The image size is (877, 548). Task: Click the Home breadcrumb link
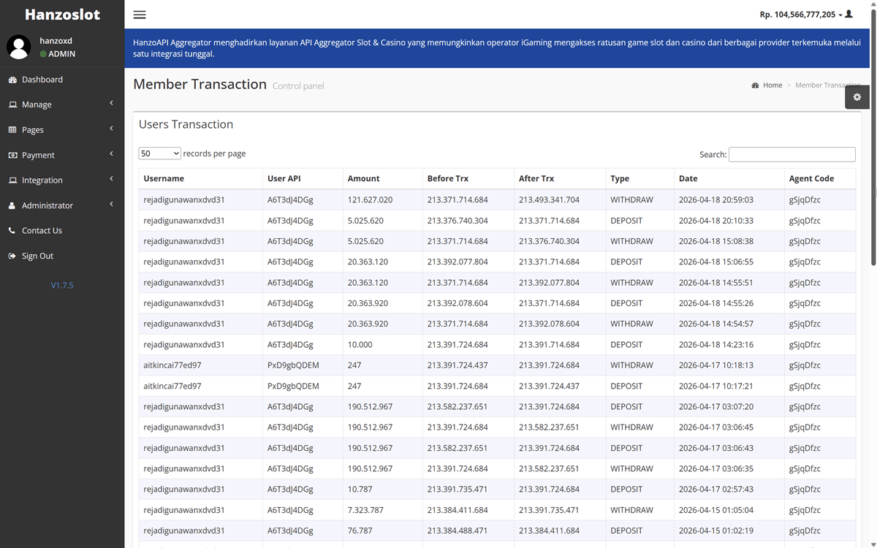coord(772,85)
